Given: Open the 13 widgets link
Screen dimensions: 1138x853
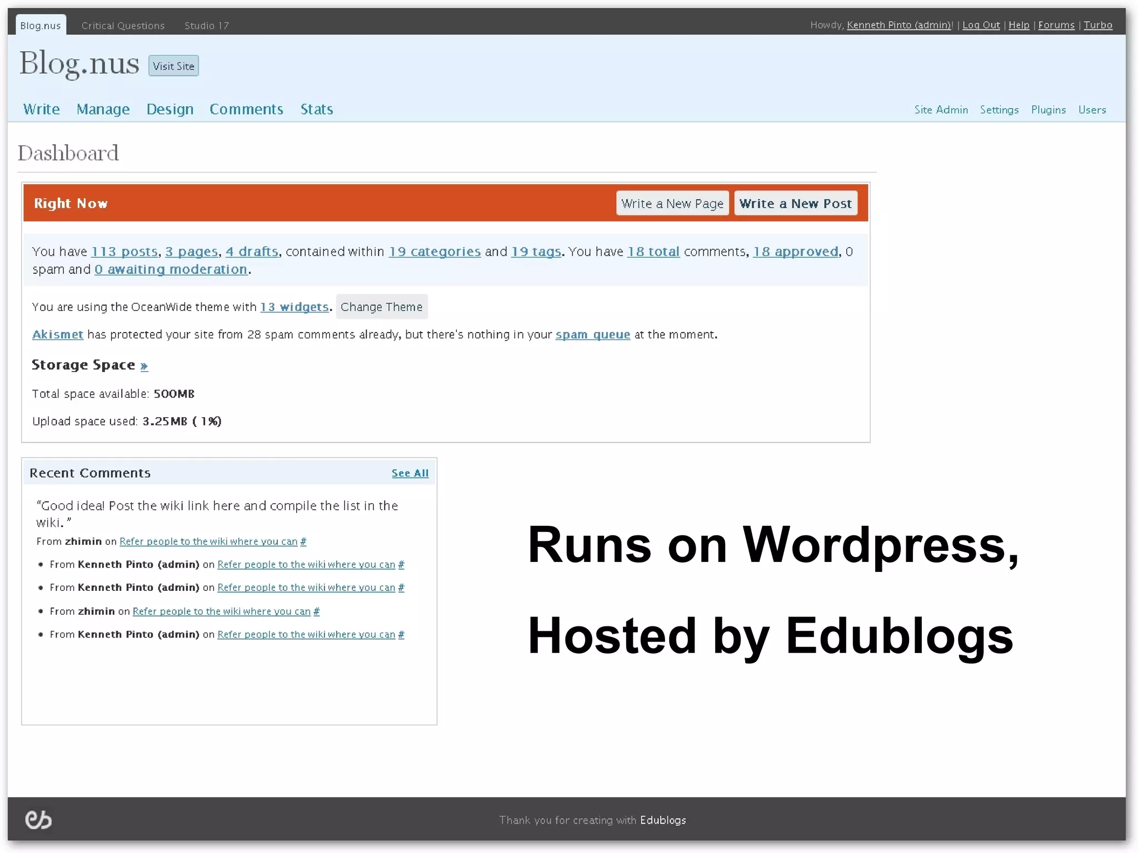Looking at the screenshot, I should coord(295,307).
